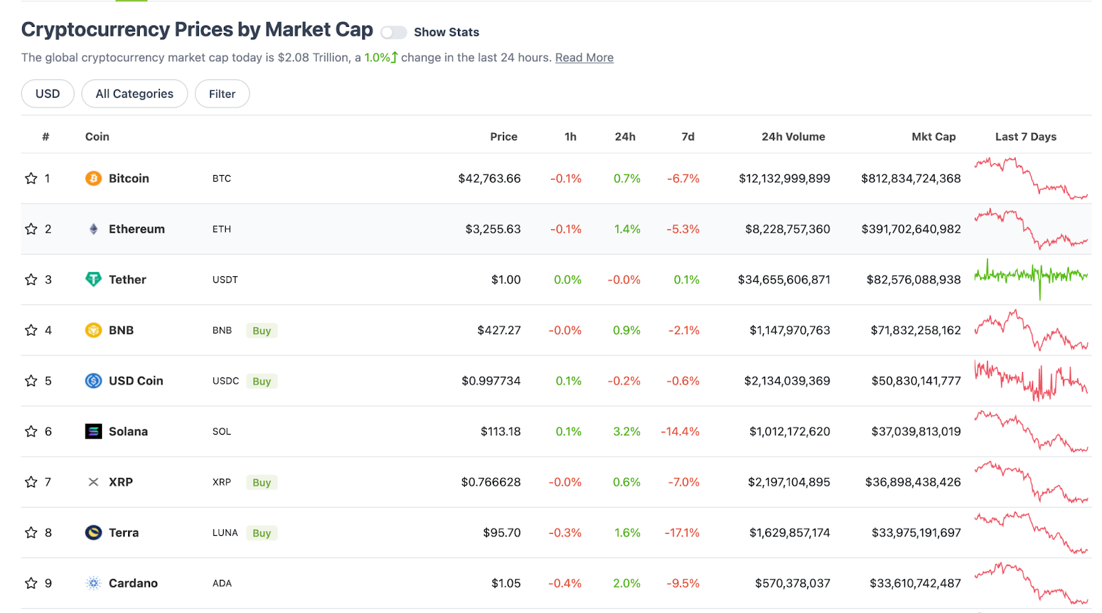Add Cardano to favorites star

31,583
